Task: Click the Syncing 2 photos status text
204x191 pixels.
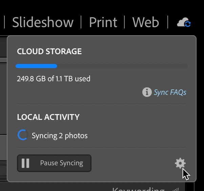Action: pyautogui.click(x=60, y=135)
